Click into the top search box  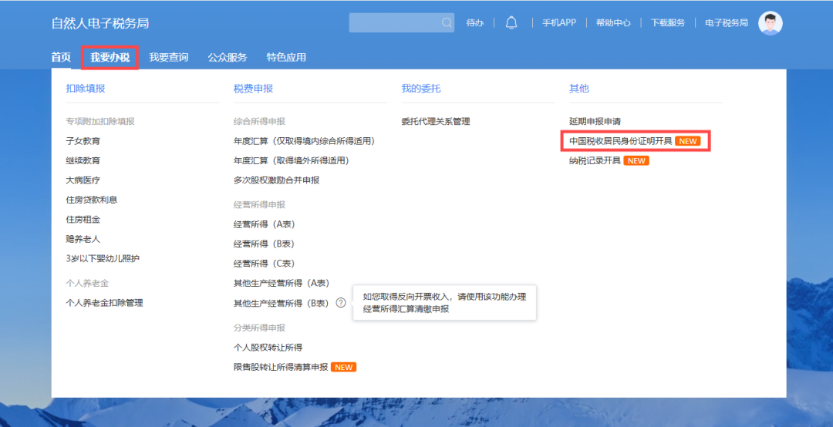pyautogui.click(x=393, y=23)
